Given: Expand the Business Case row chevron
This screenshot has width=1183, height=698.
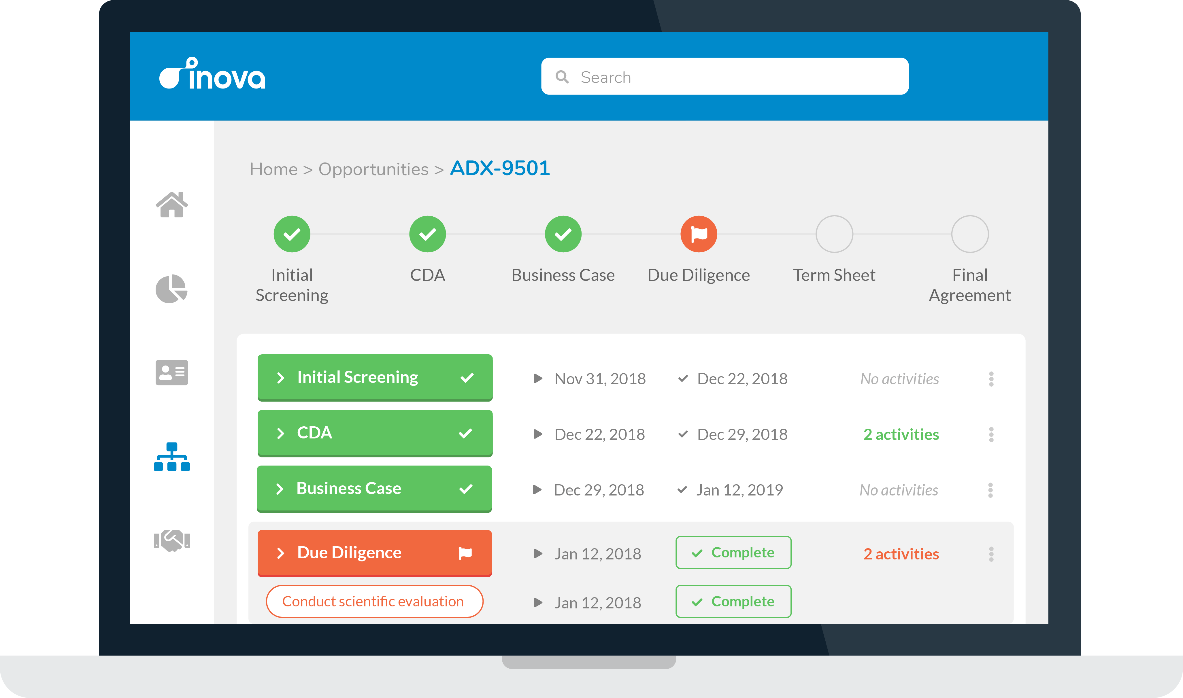Looking at the screenshot, I should tap(280, 489).
